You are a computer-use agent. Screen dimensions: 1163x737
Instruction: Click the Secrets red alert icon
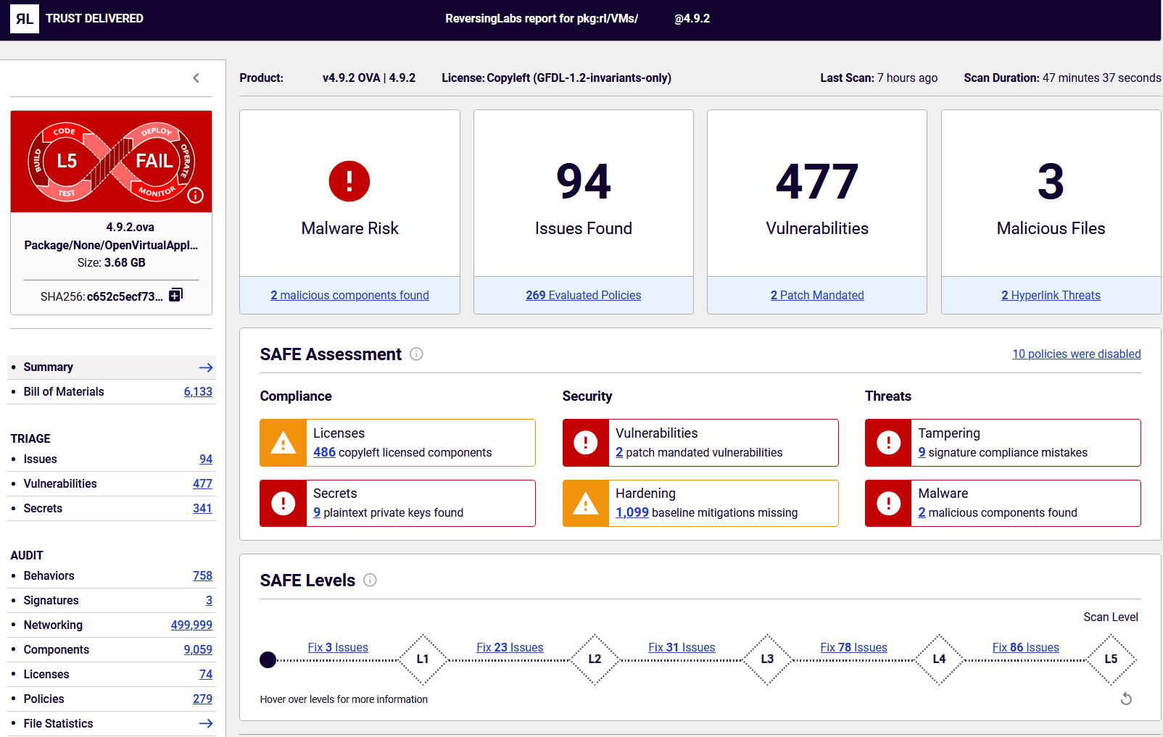[283, 503]
